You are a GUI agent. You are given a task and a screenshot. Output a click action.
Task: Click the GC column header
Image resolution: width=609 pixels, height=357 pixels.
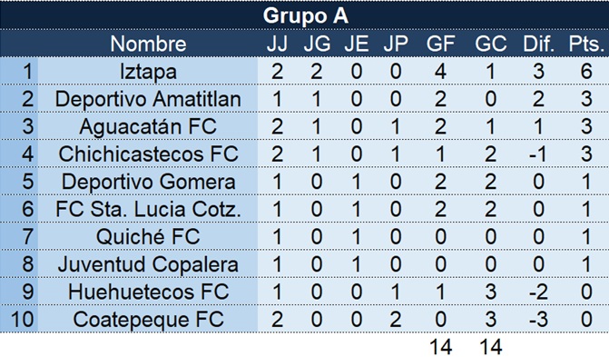pos(490,44)
